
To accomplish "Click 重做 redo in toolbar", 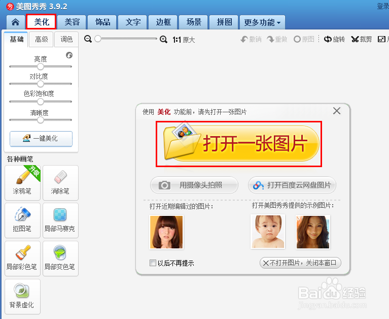I will click(x=277, y=39).
